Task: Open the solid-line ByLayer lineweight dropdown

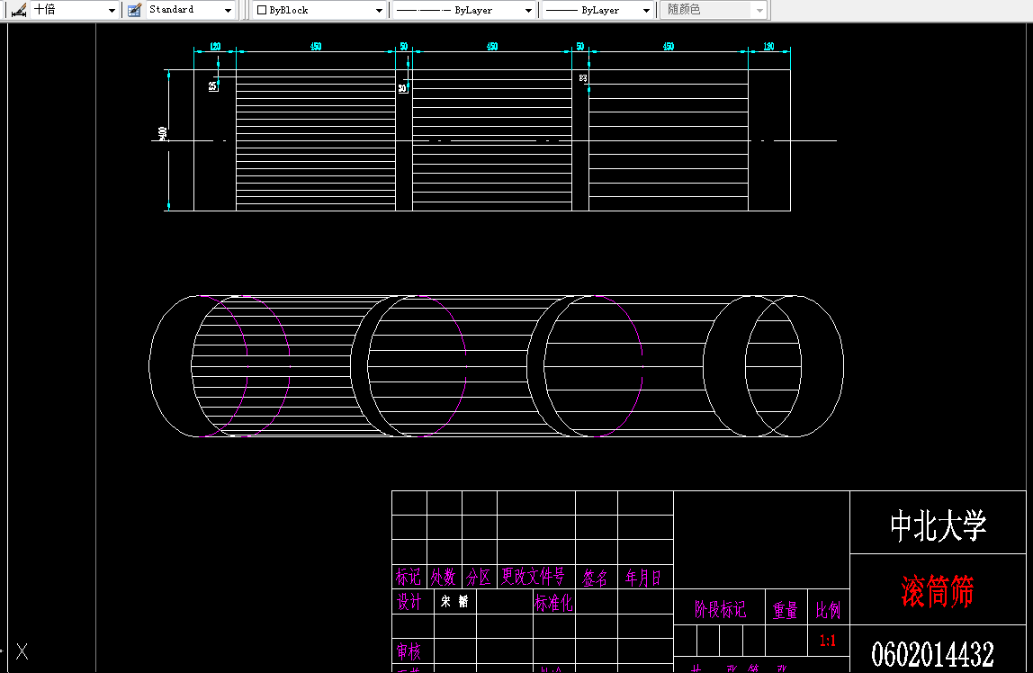Action: [x=597, y=10]
